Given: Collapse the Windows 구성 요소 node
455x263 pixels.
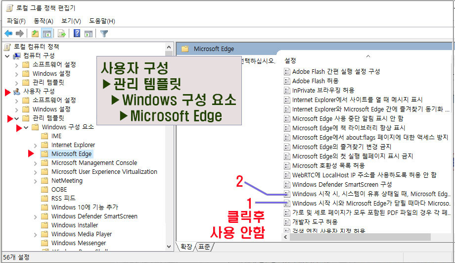Looking at the screenshot, I should (26, 127).
